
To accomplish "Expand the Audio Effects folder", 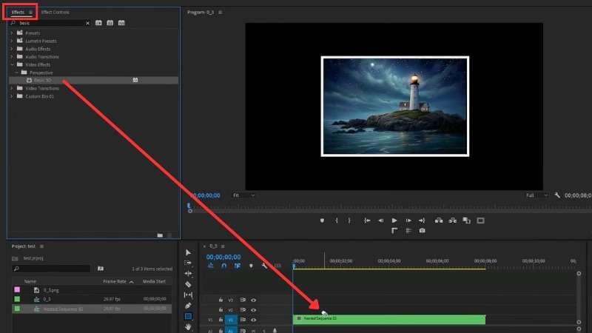I will click(11, 49).
